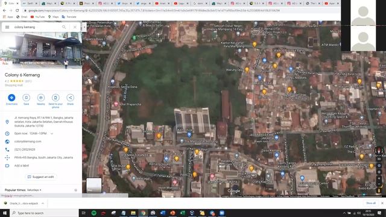Click the Koperasi Sejati Dana map pin
386x217 pixels.
coord(113,81)
